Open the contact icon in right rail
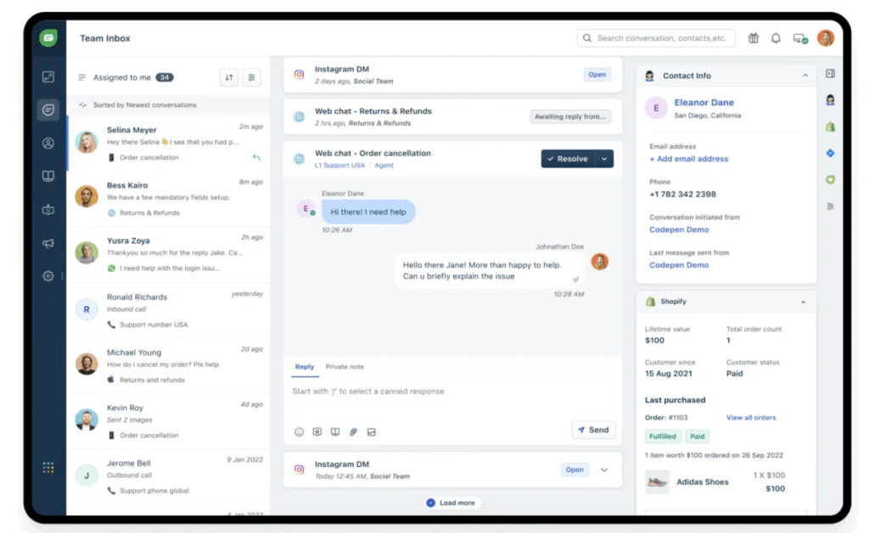Viewport: 869px width, 533px height. pyautogui.click(x=830, y=100)
